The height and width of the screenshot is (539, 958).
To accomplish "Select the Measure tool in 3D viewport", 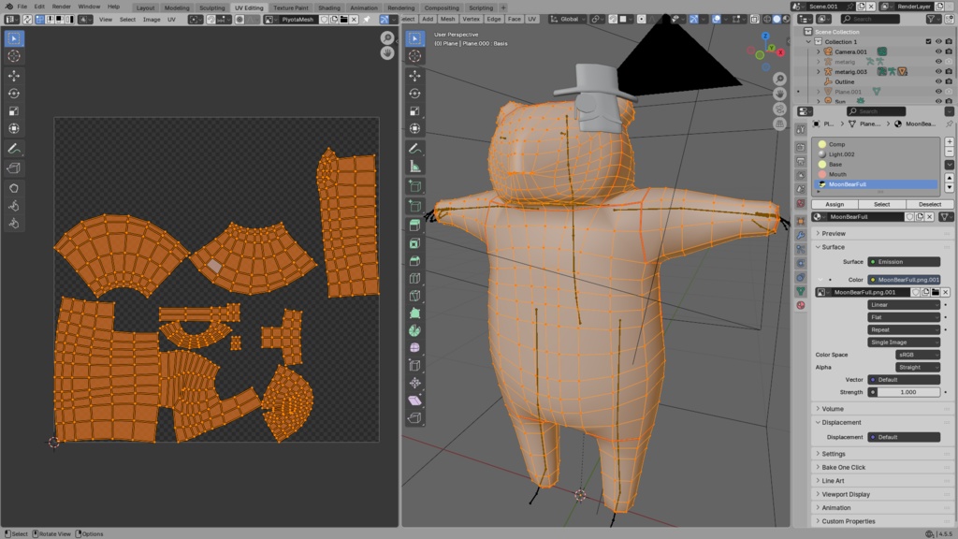I will click(414, 167).
